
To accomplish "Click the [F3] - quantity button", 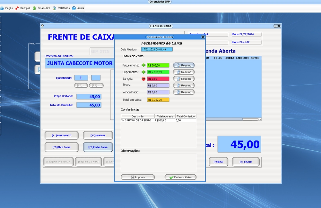I will tap(81, 85).
